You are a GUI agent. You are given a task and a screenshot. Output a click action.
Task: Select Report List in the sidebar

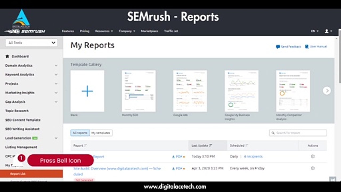point(31,174)
